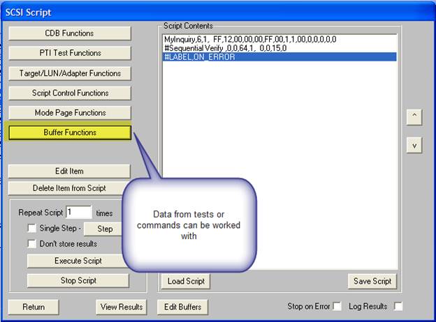The height and width of the screenshot is (322, 436).
Task: Toggle the Stop on Error checkbox
Action: point(337,307)
